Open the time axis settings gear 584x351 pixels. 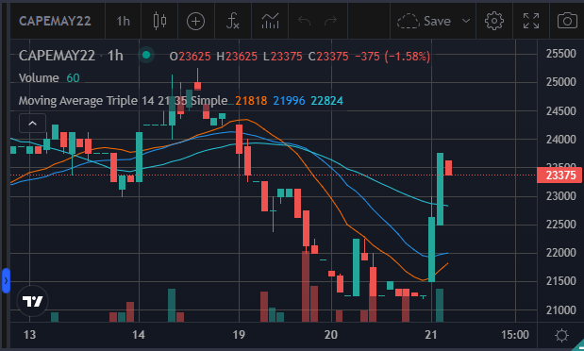click(x=561, y=335)
